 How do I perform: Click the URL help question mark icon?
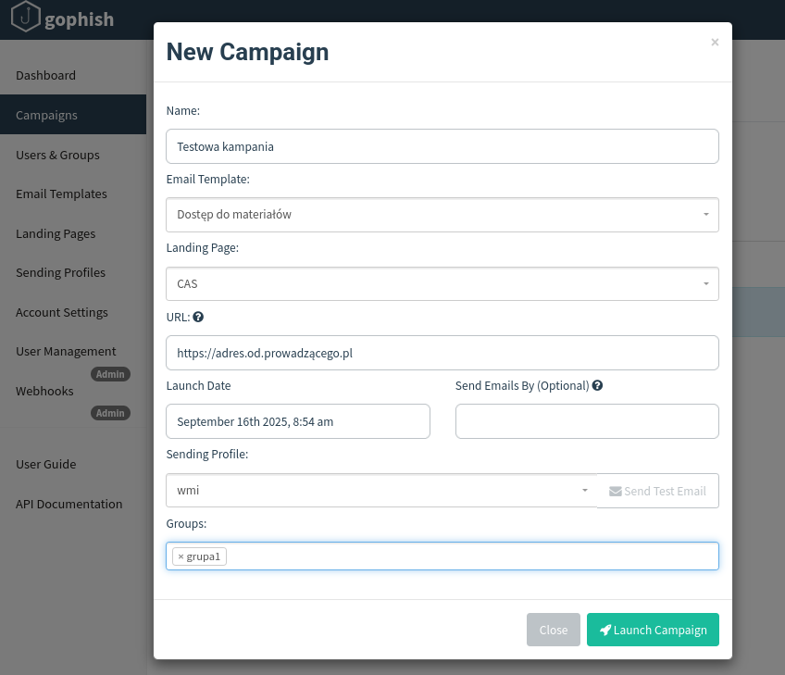tap(198, 317)
